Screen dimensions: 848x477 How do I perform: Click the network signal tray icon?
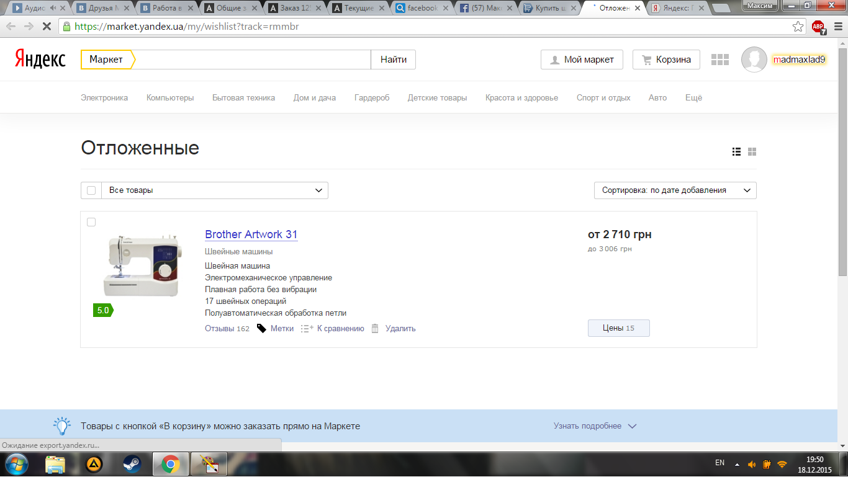[x=782, y=464]
